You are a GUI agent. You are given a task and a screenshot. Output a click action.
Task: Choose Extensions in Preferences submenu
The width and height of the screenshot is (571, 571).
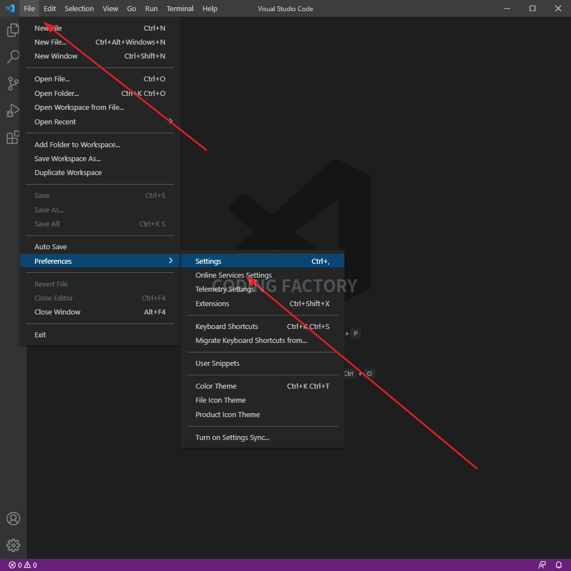tap(263, 303)
